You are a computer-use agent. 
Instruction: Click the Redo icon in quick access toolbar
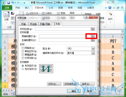coord(18,3)
